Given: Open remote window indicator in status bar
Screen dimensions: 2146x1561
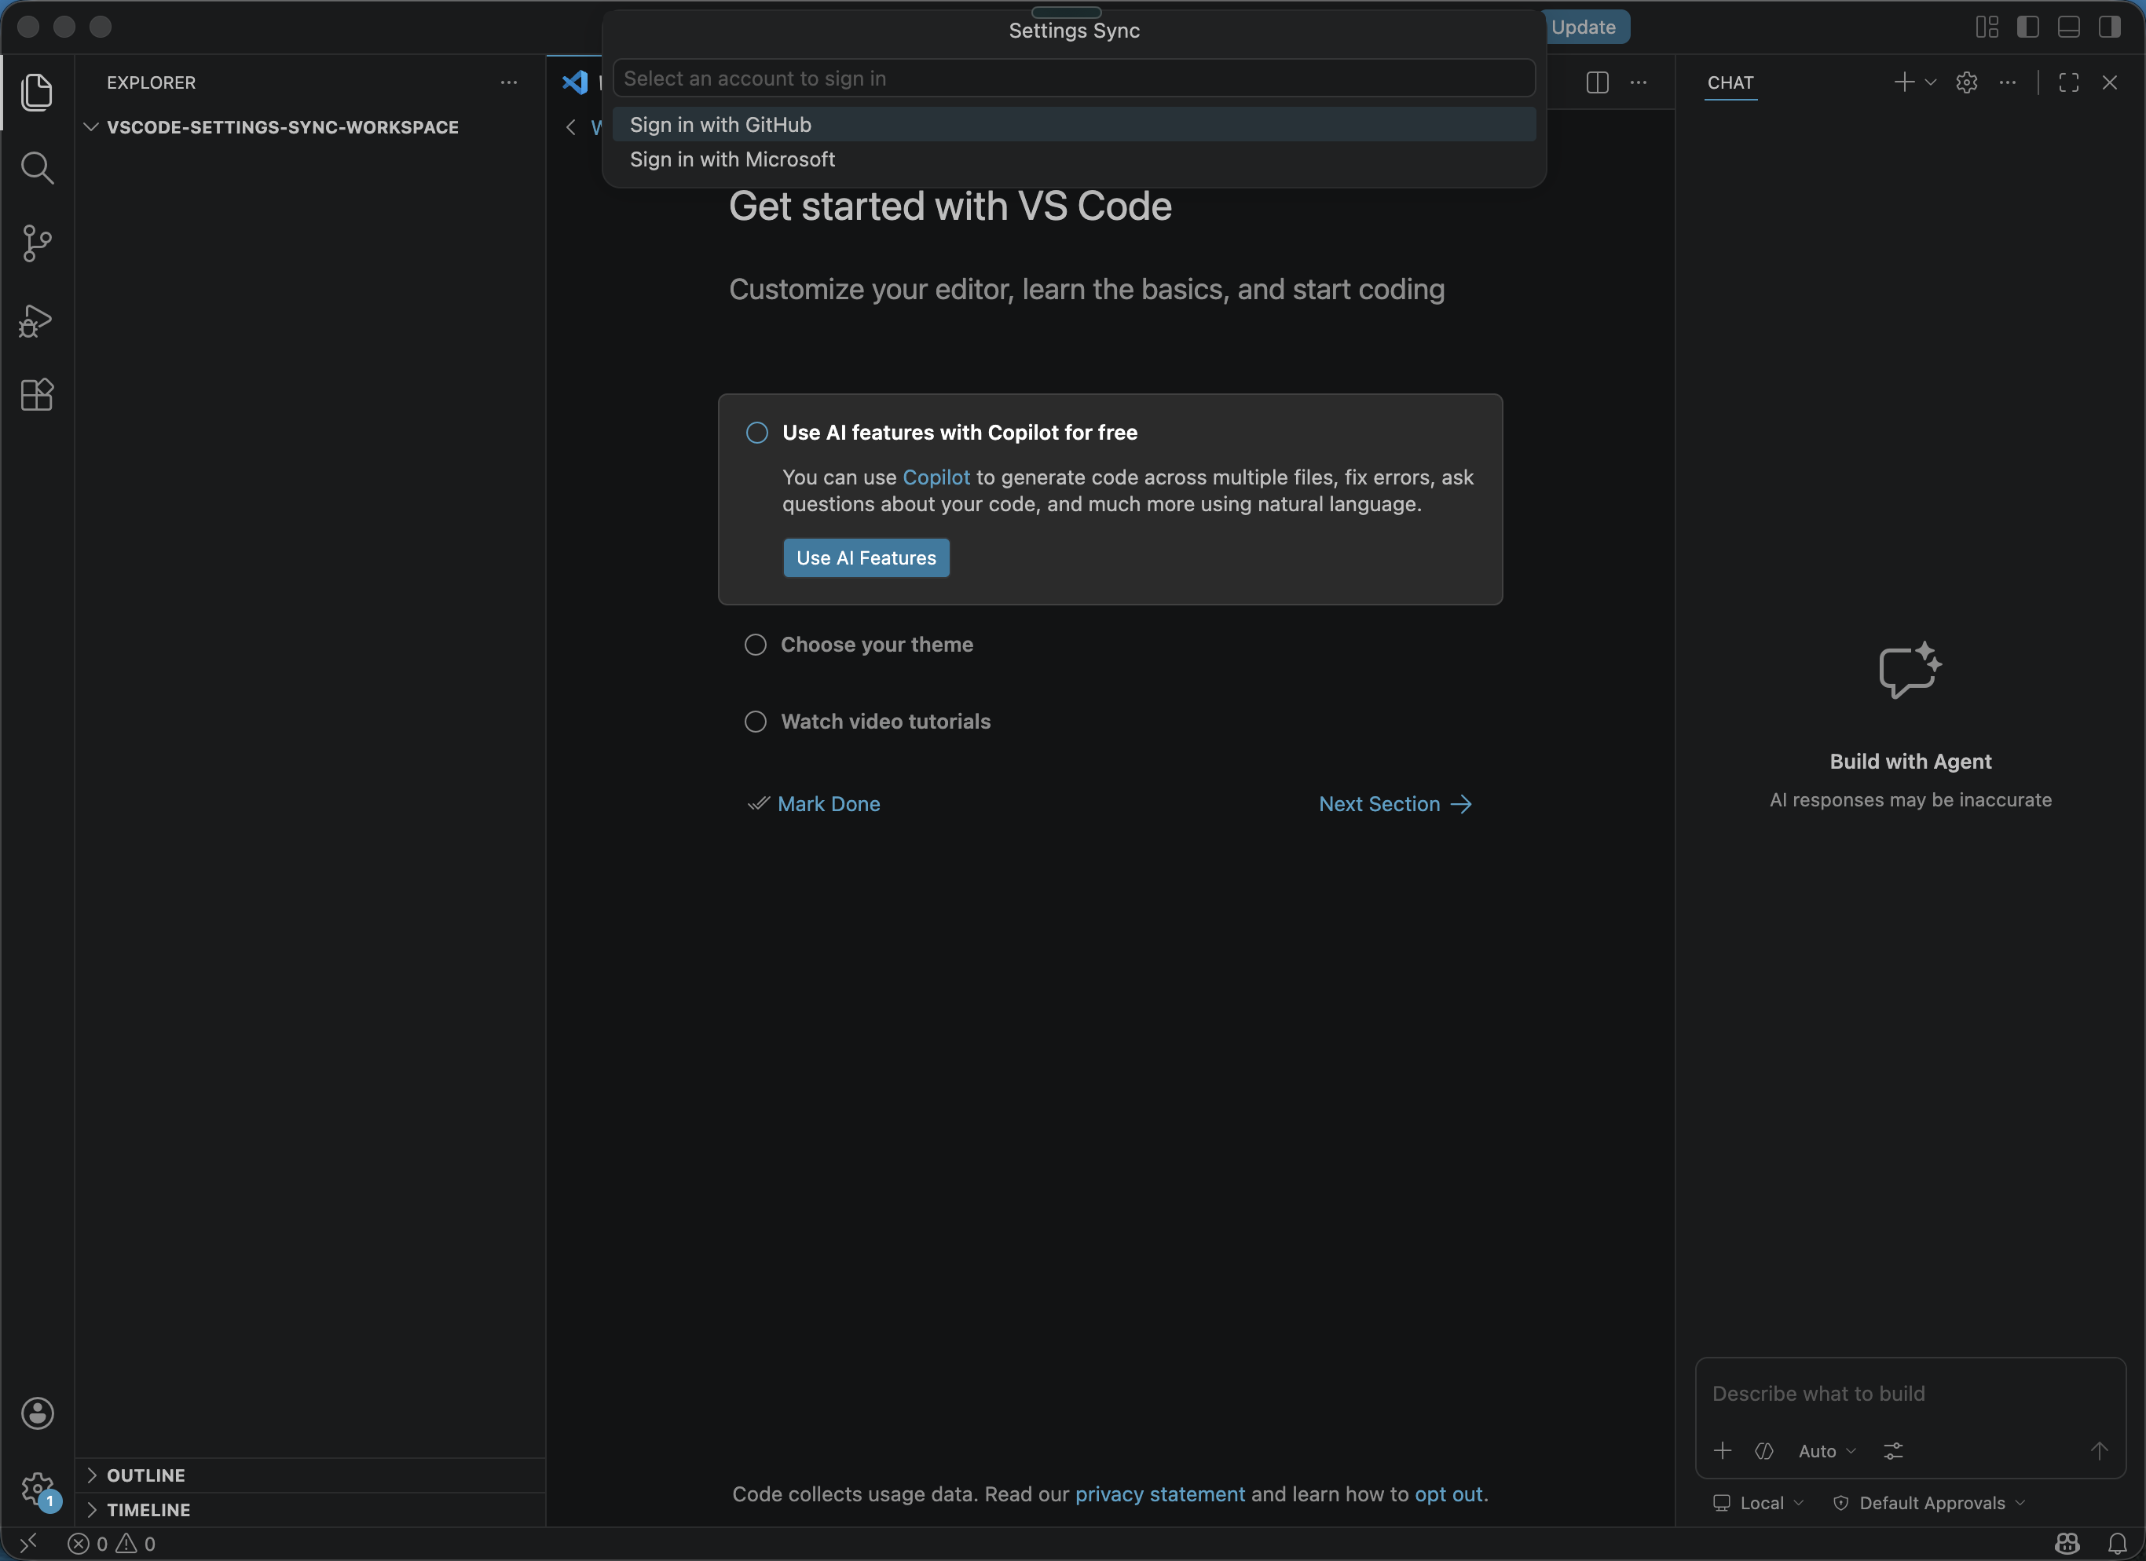Looking at the screenshot, I should (x=28, y=1543).
